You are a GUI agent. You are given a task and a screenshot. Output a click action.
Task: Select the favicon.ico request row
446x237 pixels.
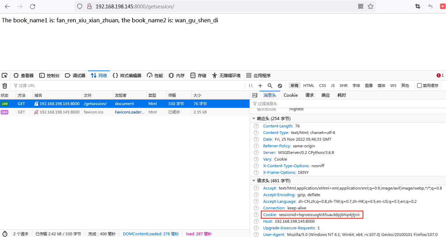pyautogui.click(x=125, y=112)
